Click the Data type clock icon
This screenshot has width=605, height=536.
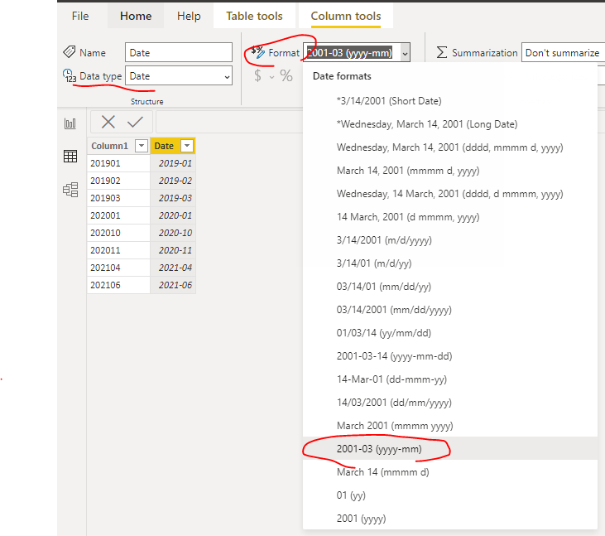pos(70,75)
